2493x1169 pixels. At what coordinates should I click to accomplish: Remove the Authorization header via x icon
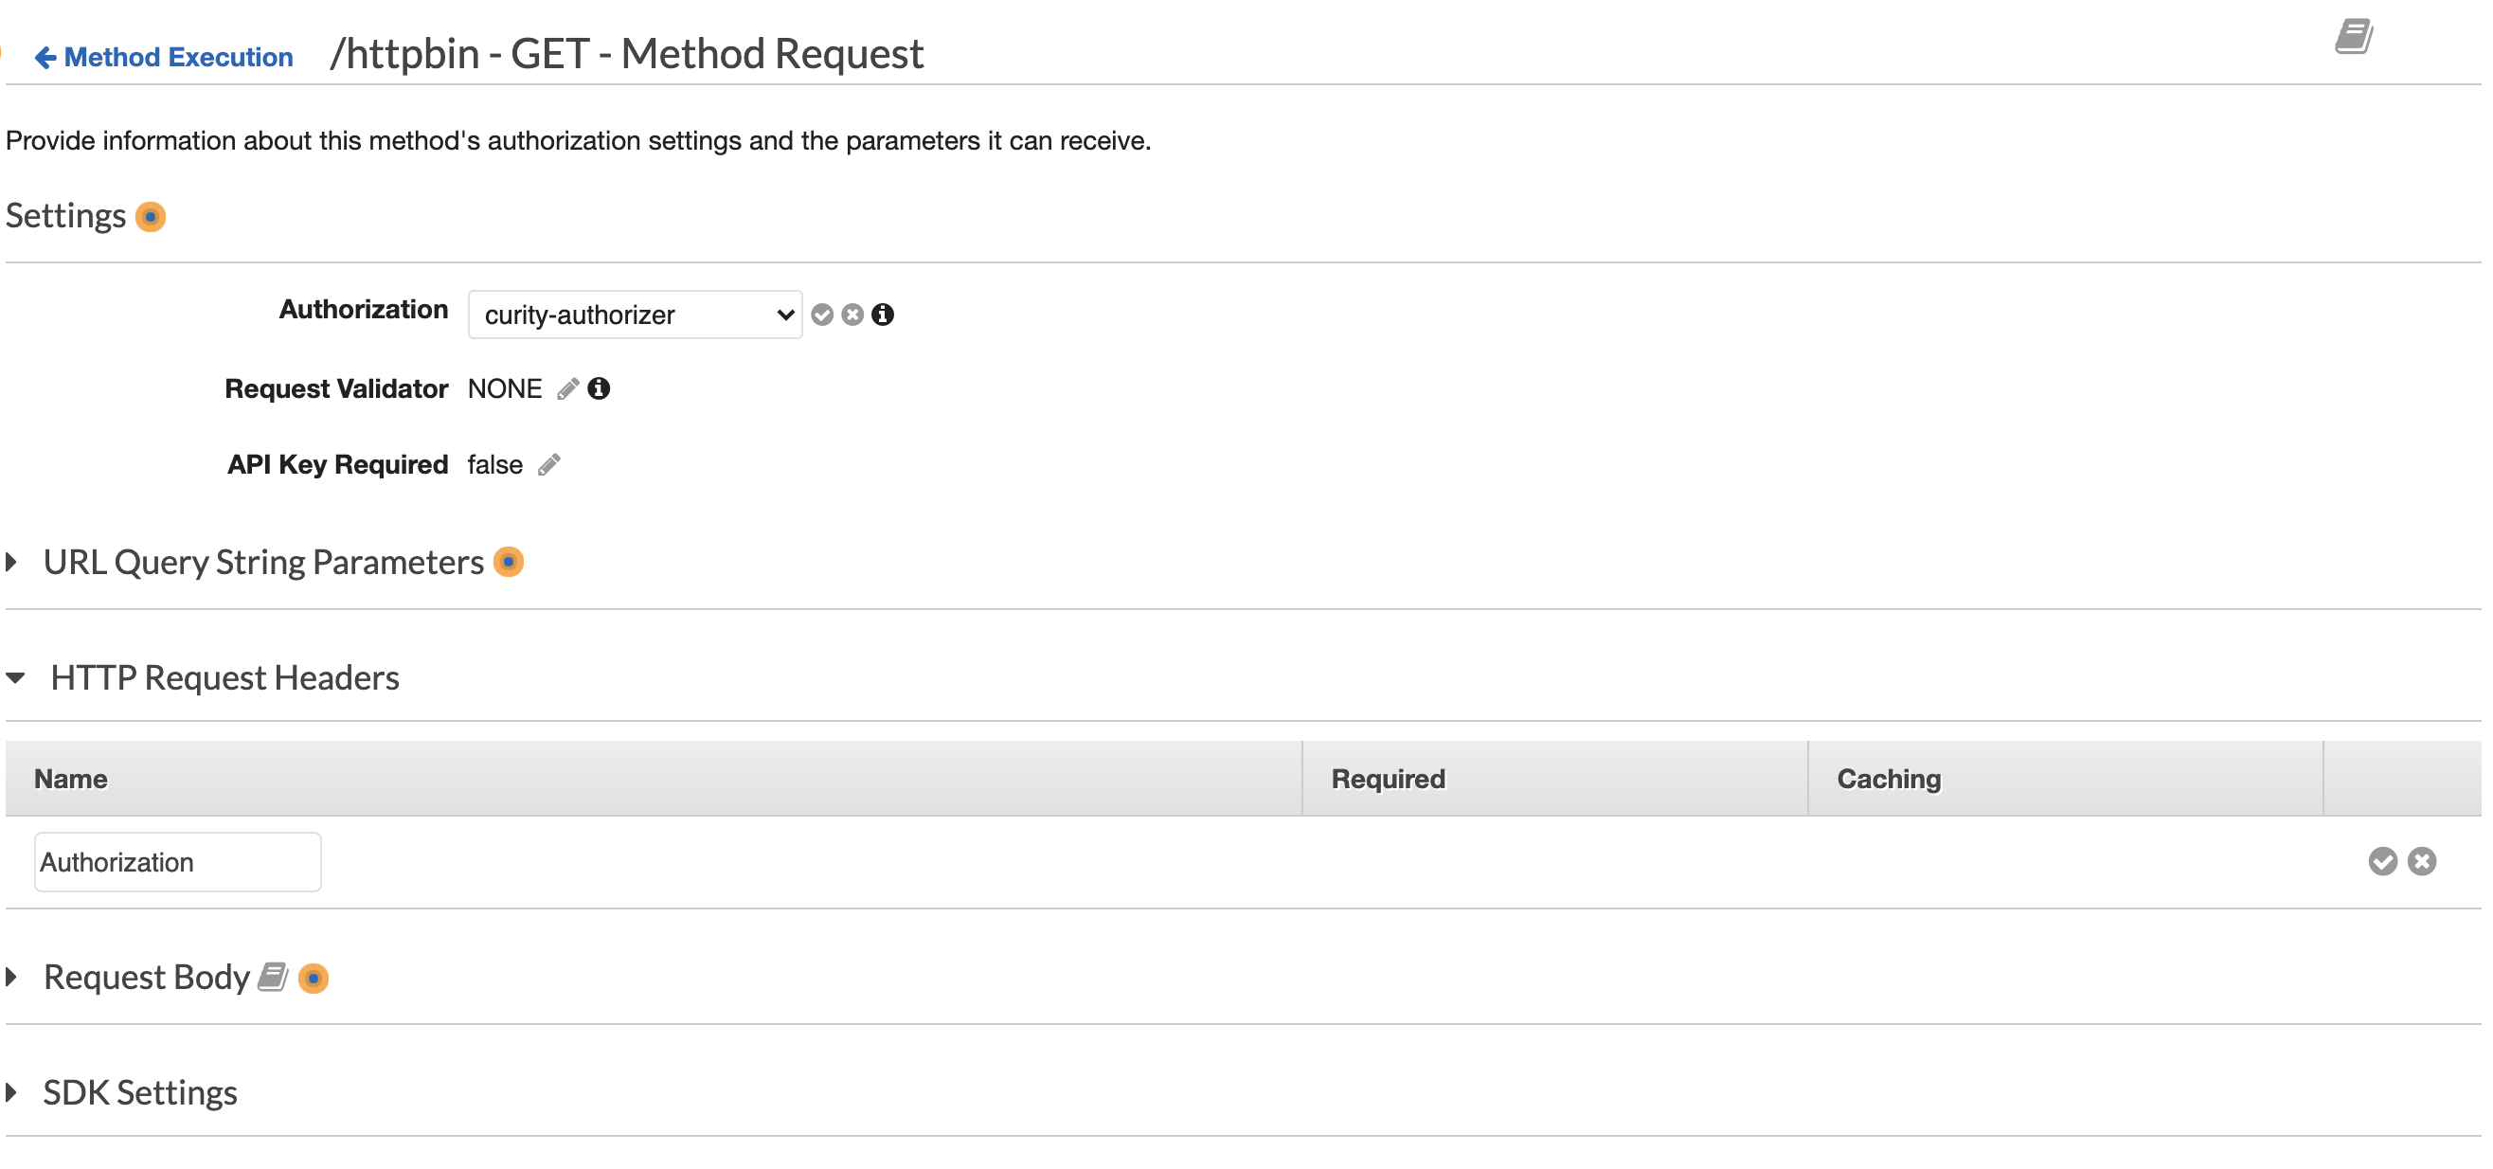click(x=2422, y=861)
